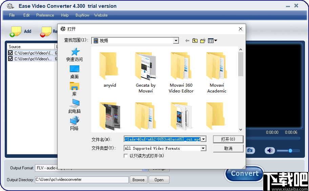
Task: Minimize the Ease Video Converter window
Action: point(288,6)
